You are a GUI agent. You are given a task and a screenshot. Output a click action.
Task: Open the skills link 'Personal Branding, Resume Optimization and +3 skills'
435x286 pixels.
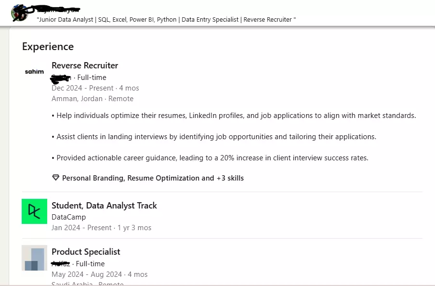coord(153,178)
